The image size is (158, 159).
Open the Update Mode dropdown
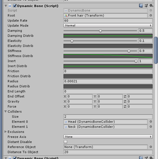coord(108,26)
